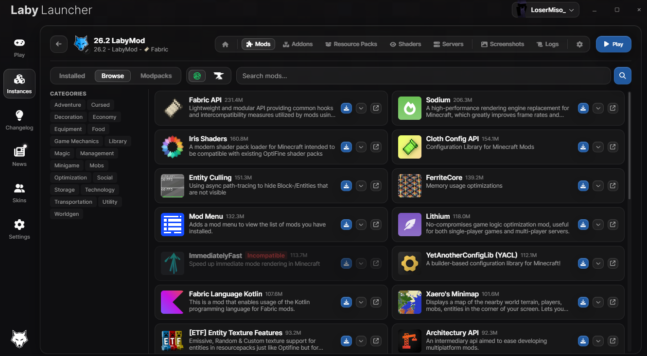Download the Iris Shaders mod
The height and width of the screenshot is (356, 647).
click(x=346, y=147)
